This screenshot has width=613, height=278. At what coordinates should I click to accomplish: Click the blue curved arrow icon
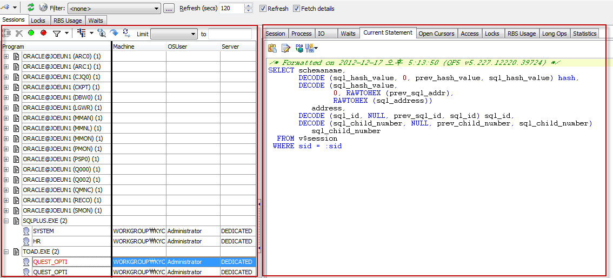point(114,33)
